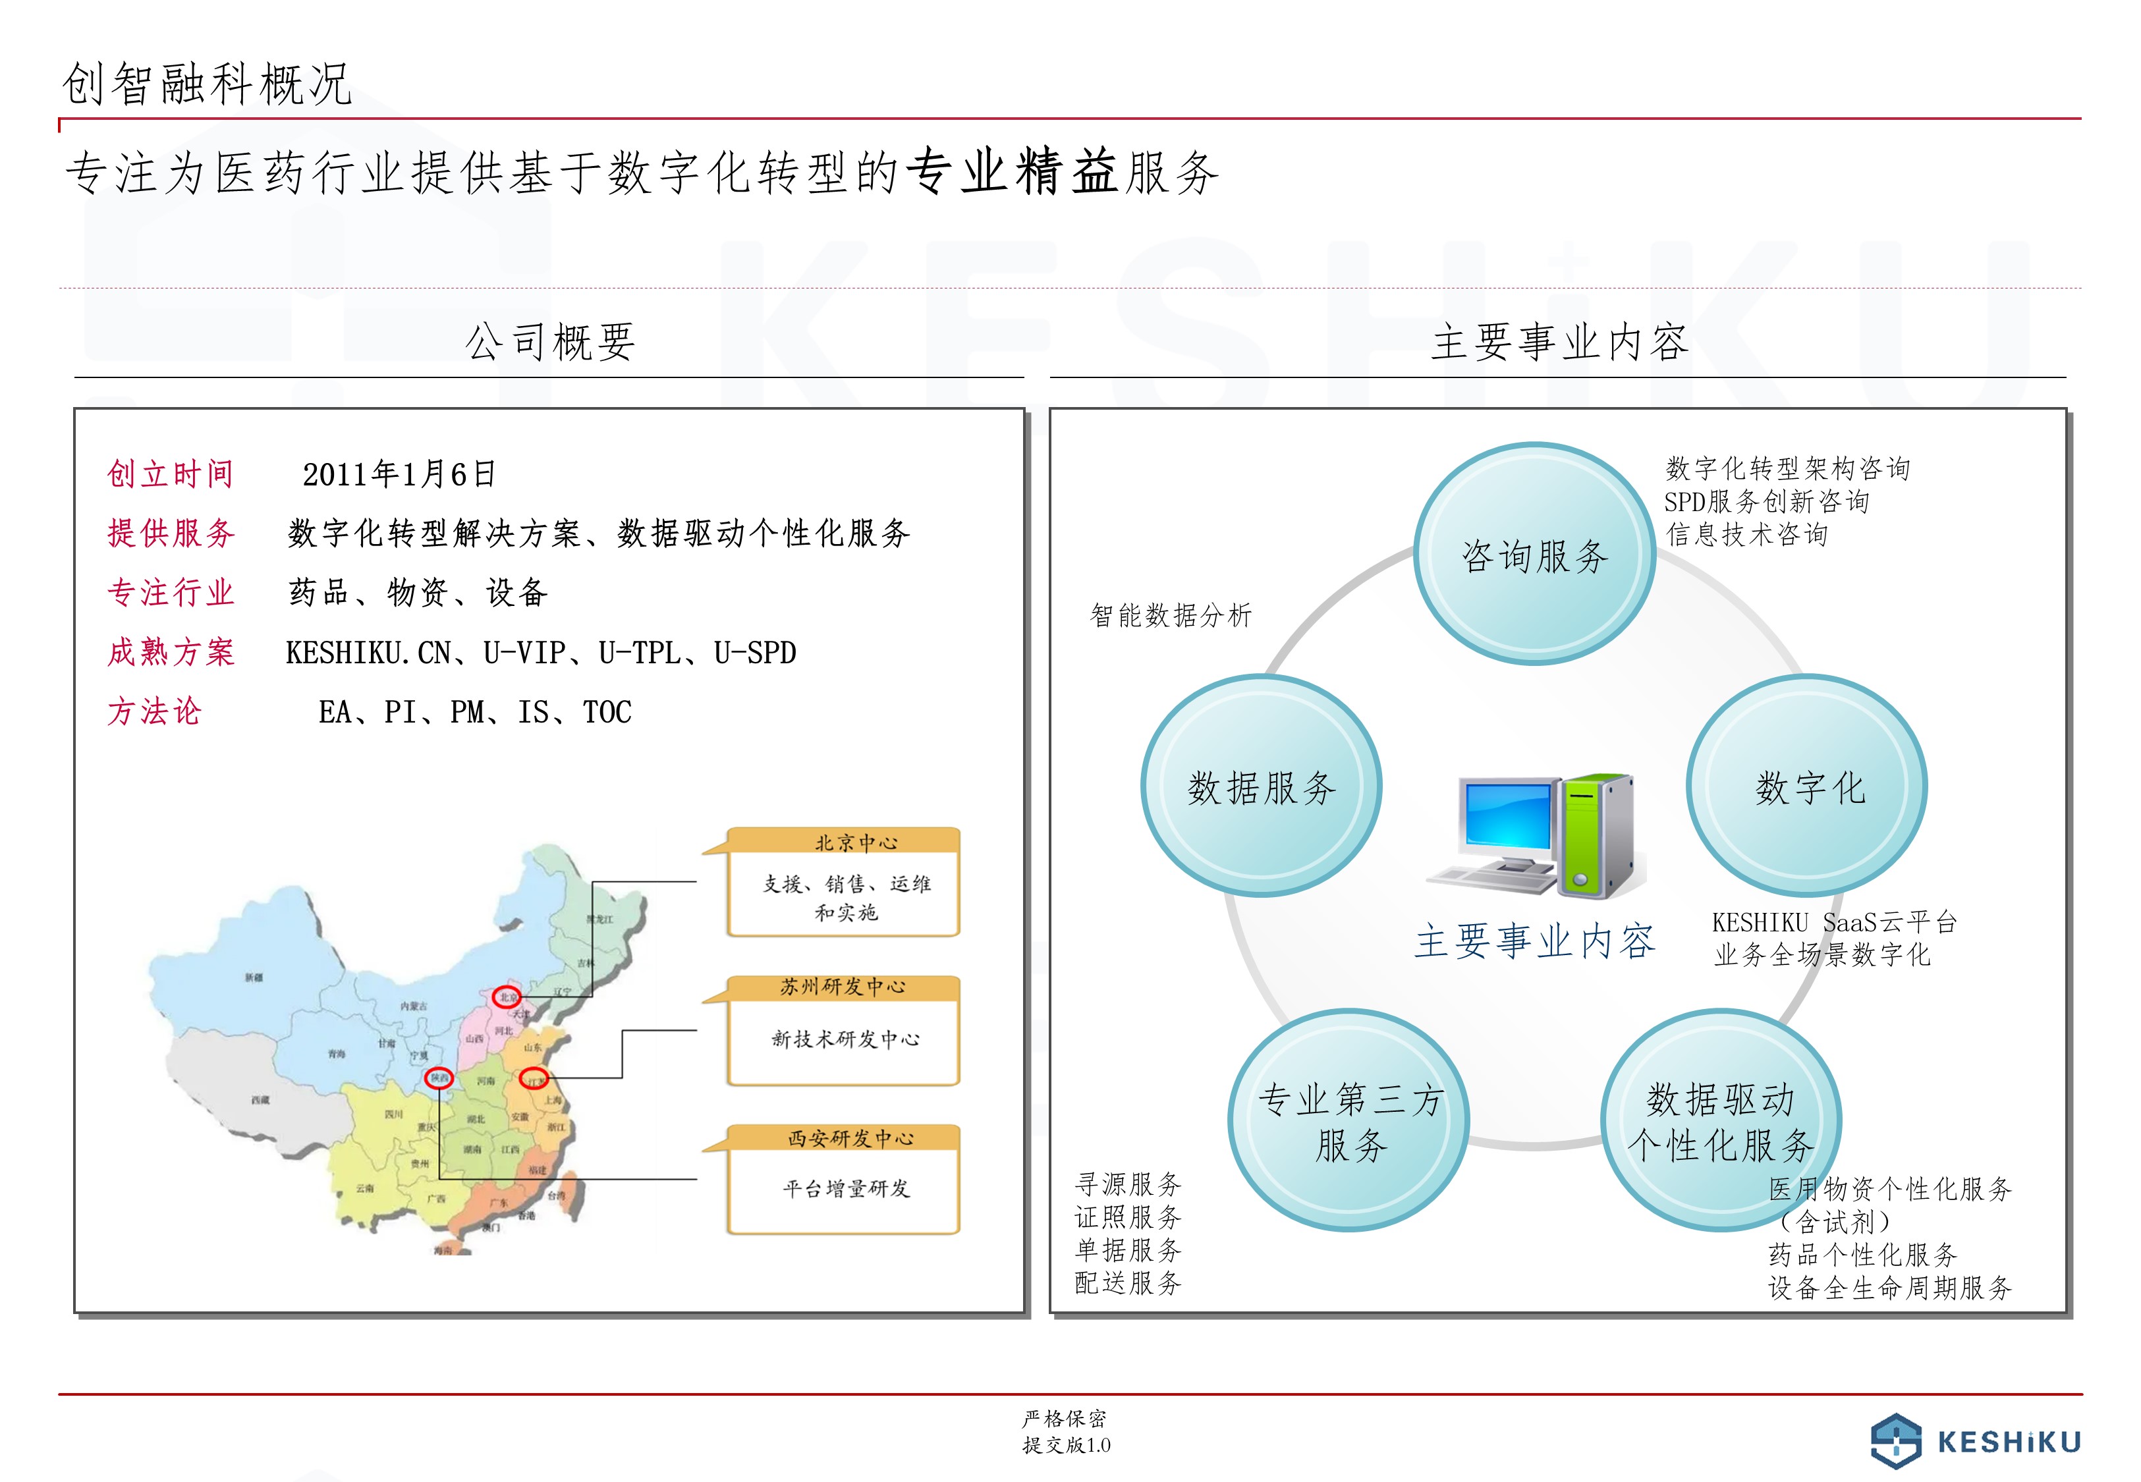Click the 药品、物资、设备 text
Image resolution: width=2141 pixels, height=1482 pixels.
[418, 592]
